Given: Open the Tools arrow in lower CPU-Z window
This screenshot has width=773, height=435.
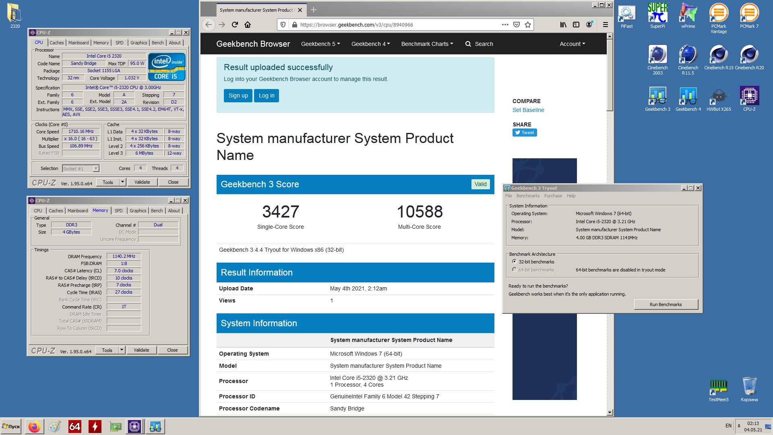Looking at the screenshot, I should (x=122, y=350).
